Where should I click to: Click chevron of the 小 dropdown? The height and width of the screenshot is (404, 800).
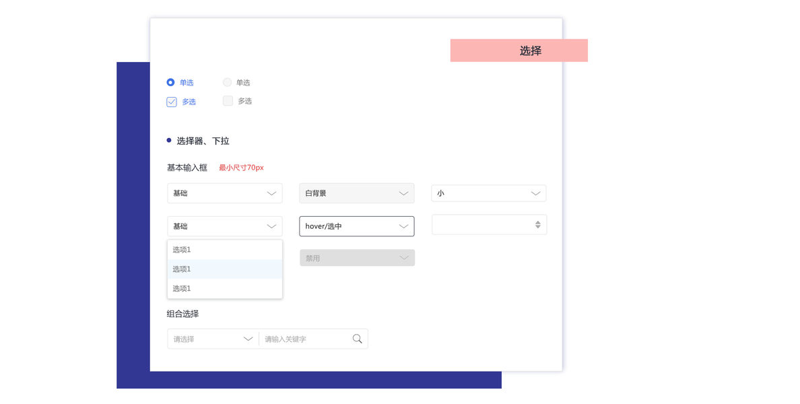tap(535, 193)
